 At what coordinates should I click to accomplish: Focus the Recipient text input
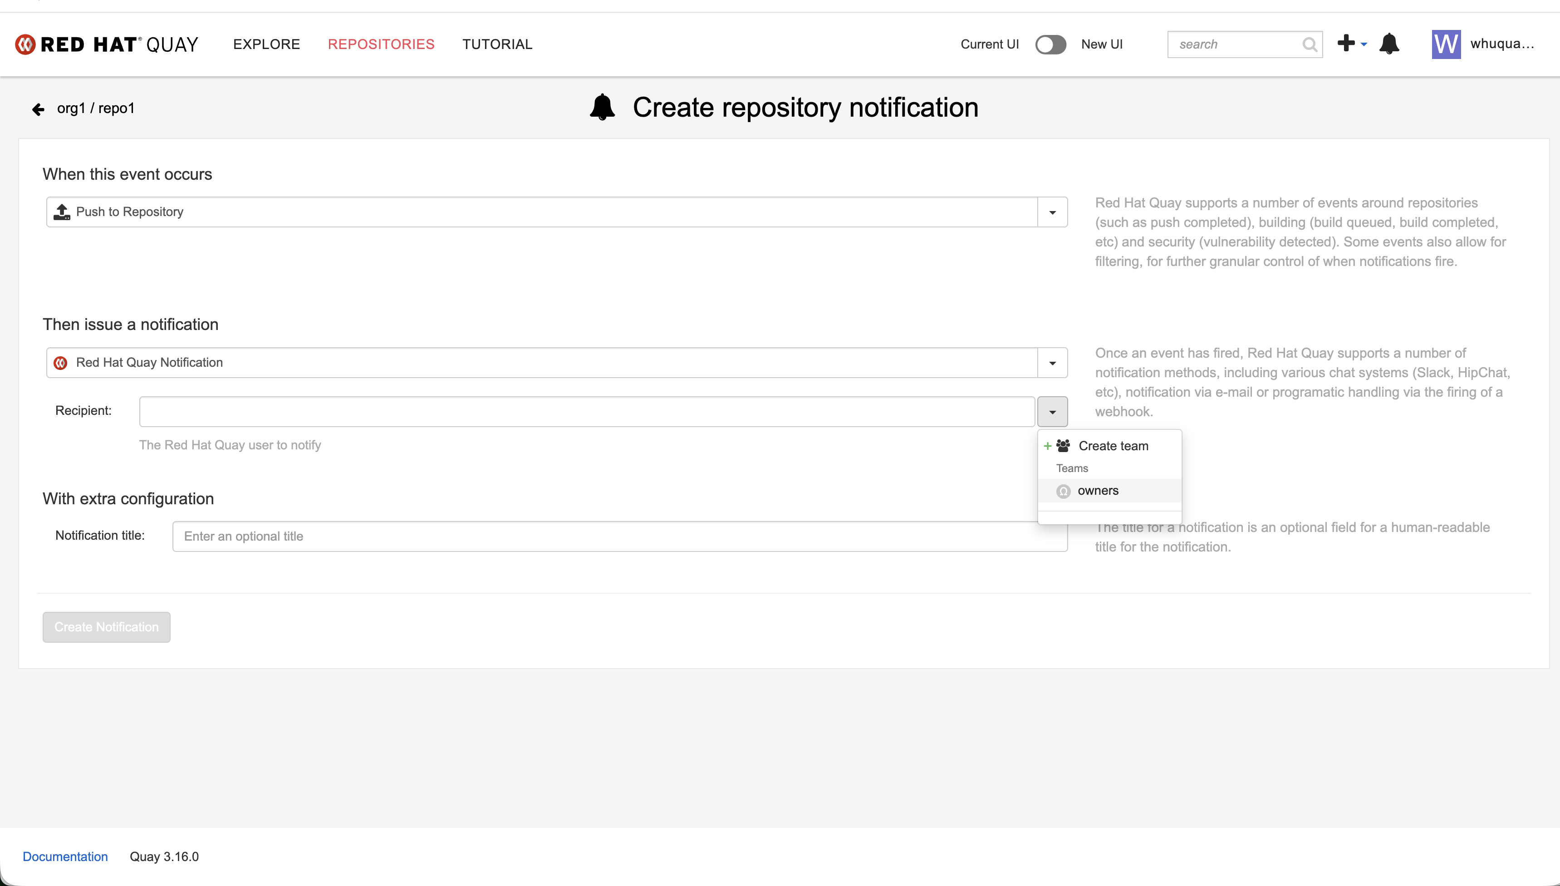point(587,412)
